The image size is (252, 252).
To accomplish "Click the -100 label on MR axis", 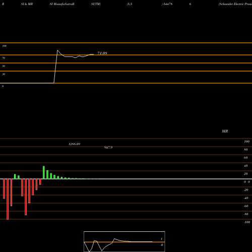I will pos(247,222).
